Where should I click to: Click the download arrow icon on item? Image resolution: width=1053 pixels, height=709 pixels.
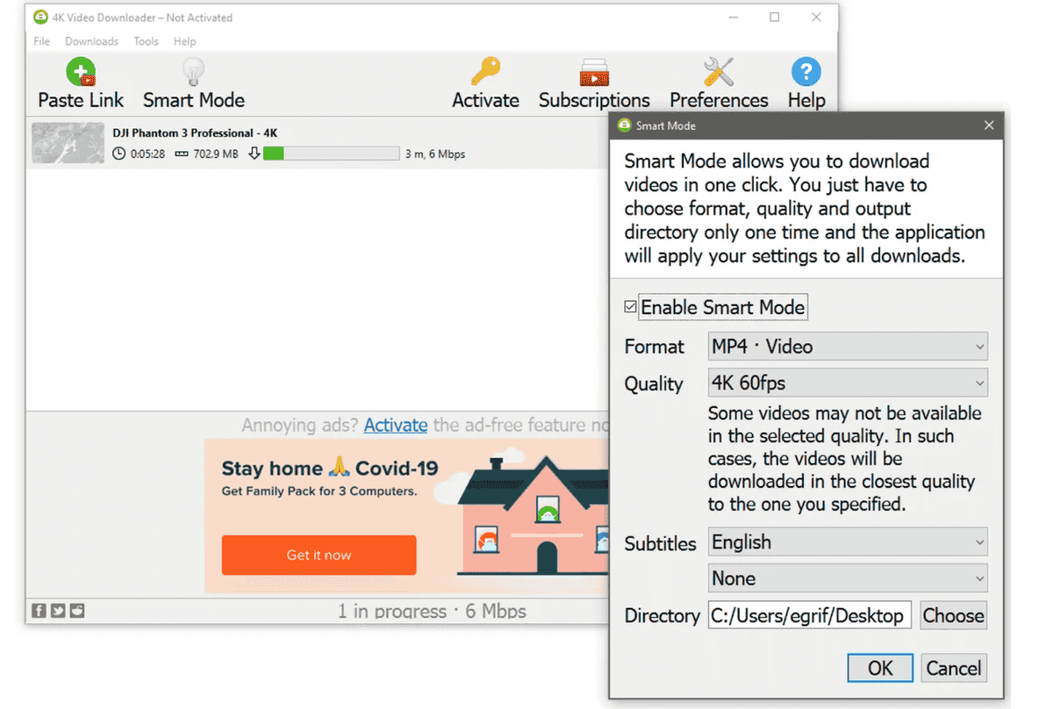pos(254,154)
